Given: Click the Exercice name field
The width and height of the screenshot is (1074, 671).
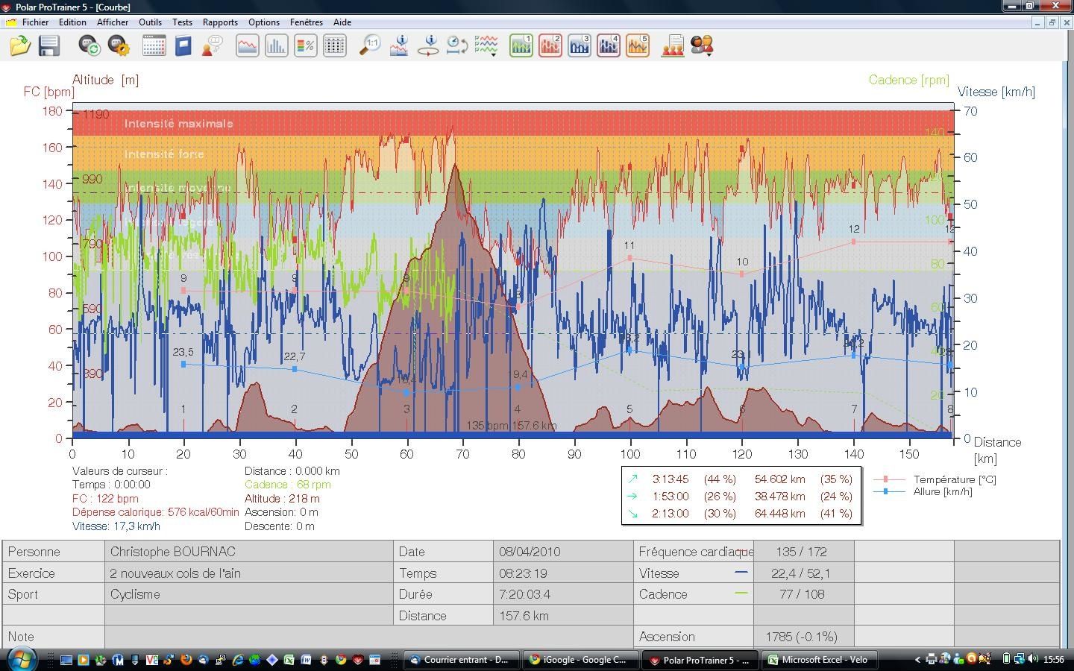Looking at the screenshot, I should coord(249,573).
